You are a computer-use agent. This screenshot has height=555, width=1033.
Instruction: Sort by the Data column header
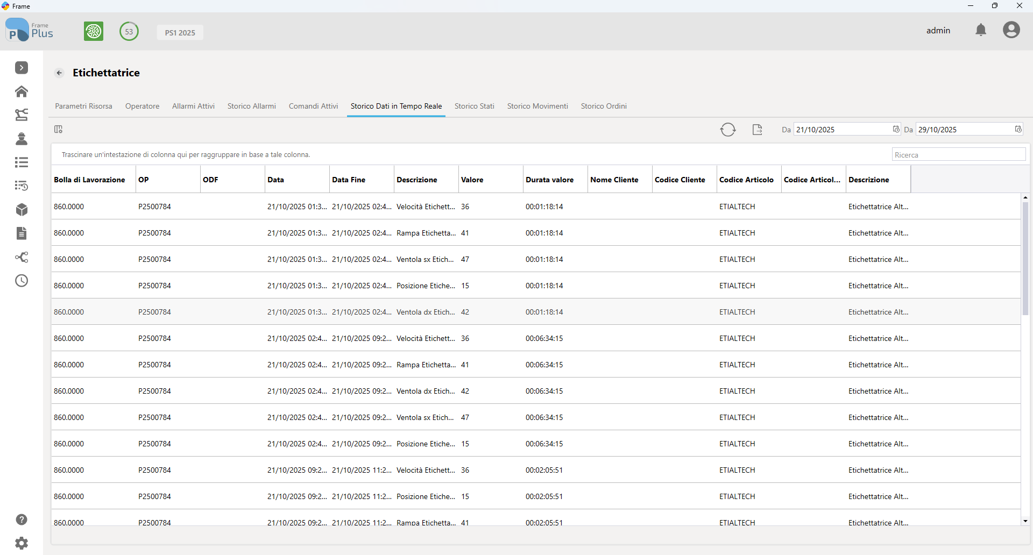point(297,180)
